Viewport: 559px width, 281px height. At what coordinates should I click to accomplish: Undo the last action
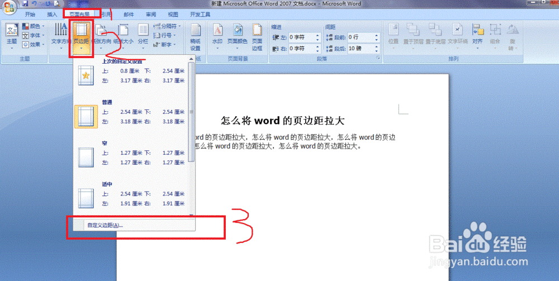point(34,3)
